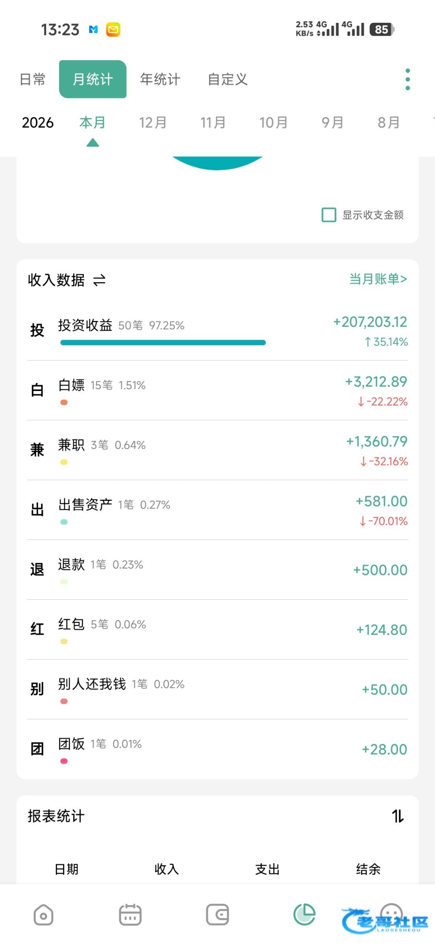The width and height of the screenshot is (435, 945).
Task: Tap the 投 category icon for 投资收益
Action: click(x=37, y=330)
